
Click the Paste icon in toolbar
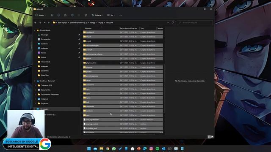[x=65, y=15]
